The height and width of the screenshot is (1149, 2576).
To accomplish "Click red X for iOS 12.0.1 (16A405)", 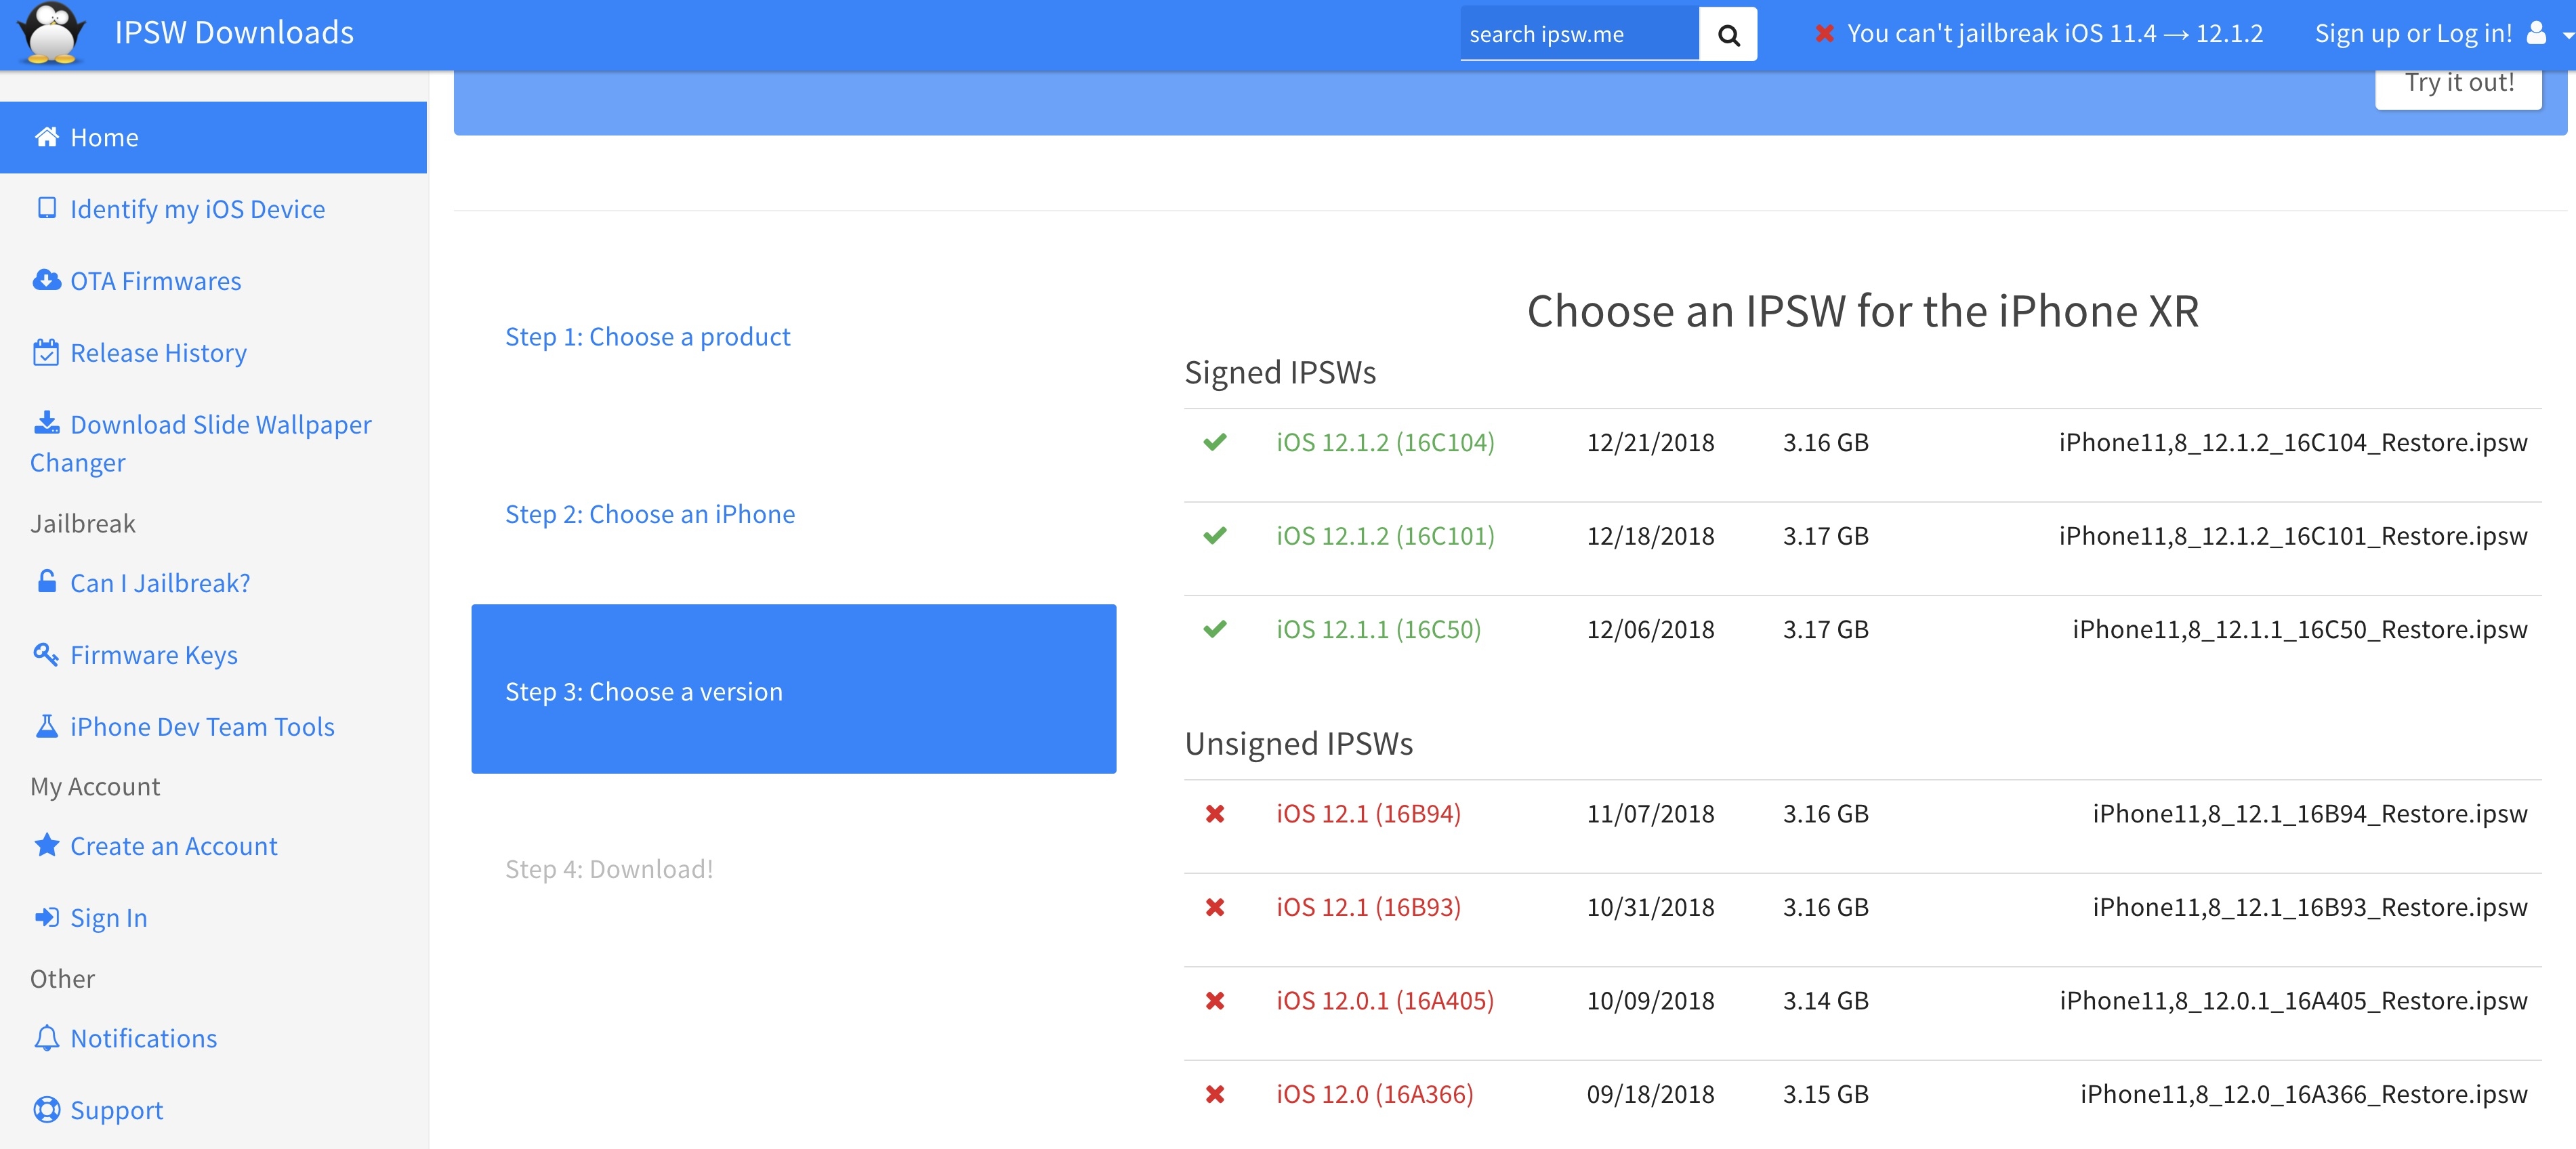I will pos(1215,1001).
